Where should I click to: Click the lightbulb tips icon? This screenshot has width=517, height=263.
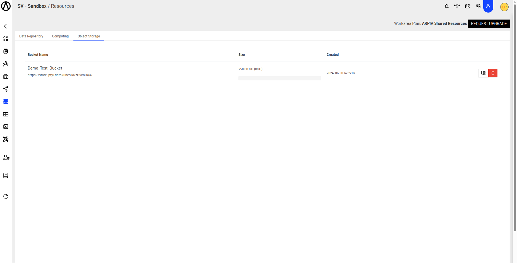(x=457, y=6)
